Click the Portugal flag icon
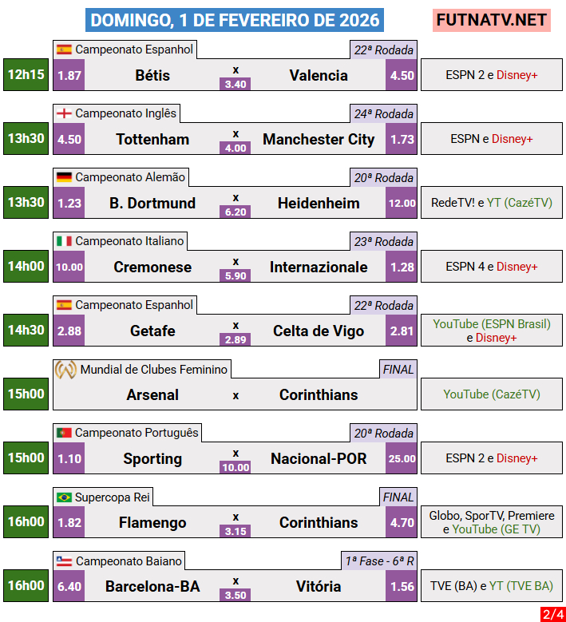The width and height of the screenshot is (566, 622). coord(64,433)
